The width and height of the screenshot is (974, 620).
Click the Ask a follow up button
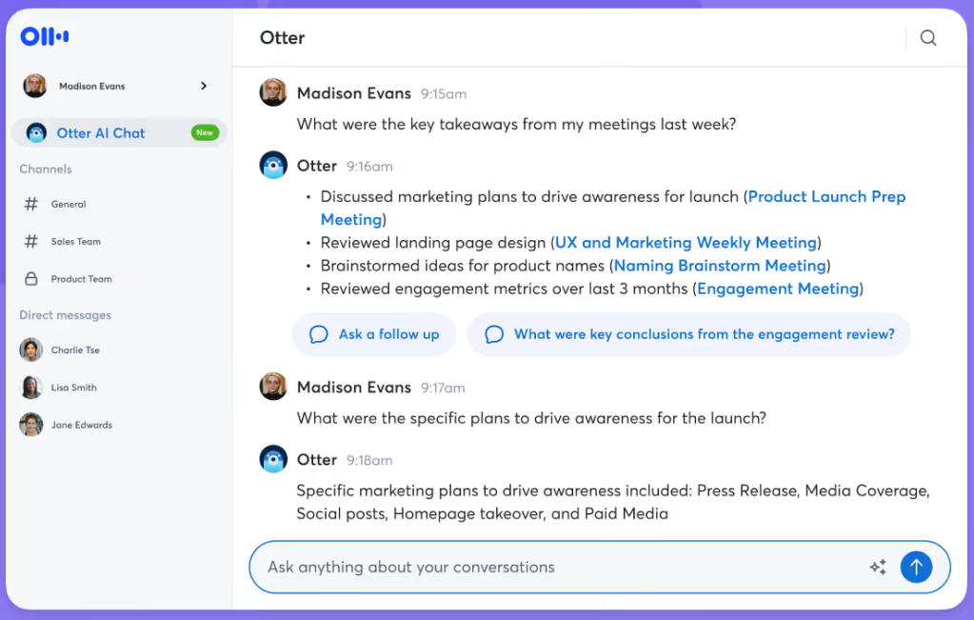pyautogui.click(x=374, y=334)
